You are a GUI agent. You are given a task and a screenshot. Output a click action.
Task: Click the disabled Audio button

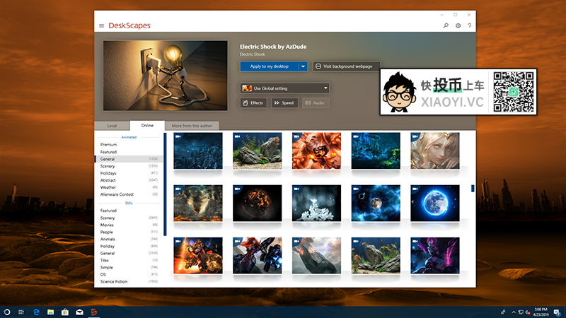pyautogui.click(x=316, y=103)
